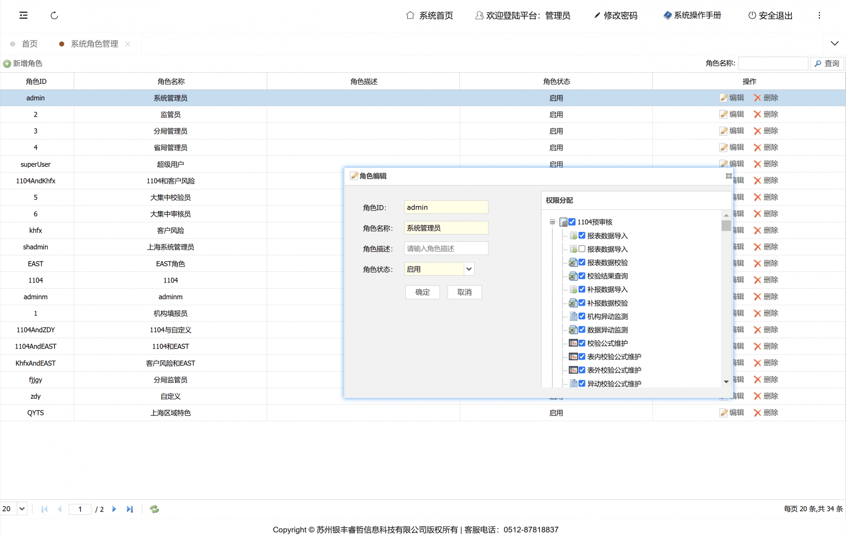Viewport: 846px width, 538px height.
Task: Open the 角色状态 dropdown in dialog
Action: [x=469, y=269]
